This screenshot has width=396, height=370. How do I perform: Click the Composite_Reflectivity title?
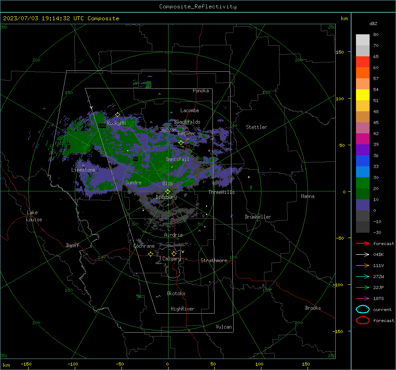point(198,7)
